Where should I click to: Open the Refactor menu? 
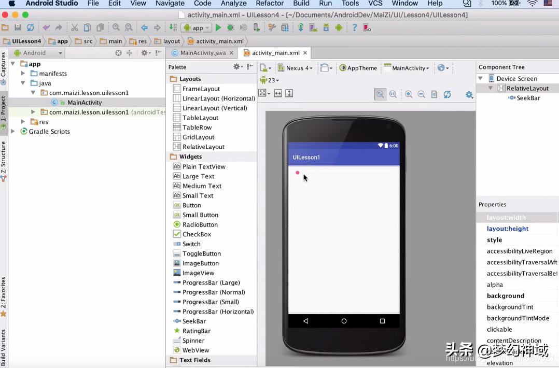click(x=270, y=4)
